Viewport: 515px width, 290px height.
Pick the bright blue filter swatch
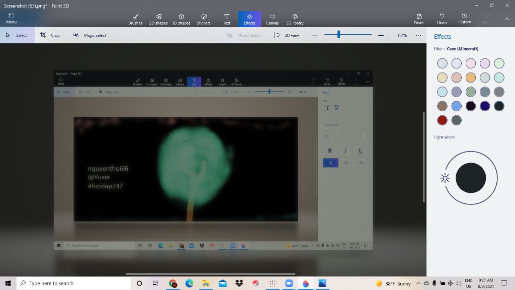point(456,106)
